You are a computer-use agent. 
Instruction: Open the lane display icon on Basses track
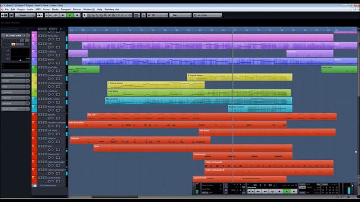point(58,63)
